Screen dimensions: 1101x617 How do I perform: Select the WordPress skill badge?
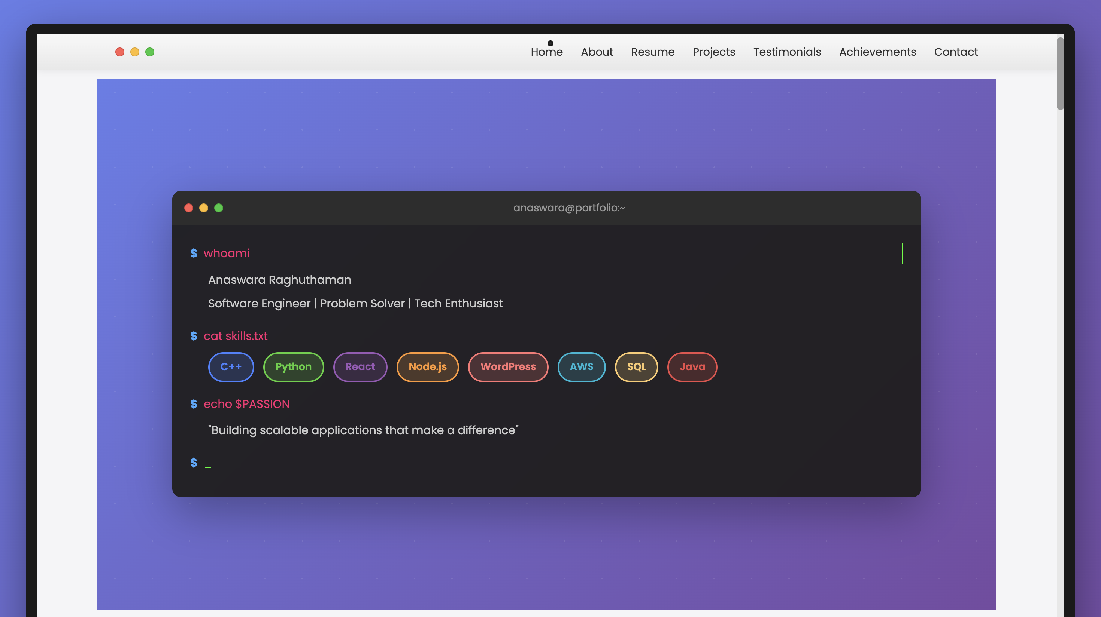click(x=508, y=367)
